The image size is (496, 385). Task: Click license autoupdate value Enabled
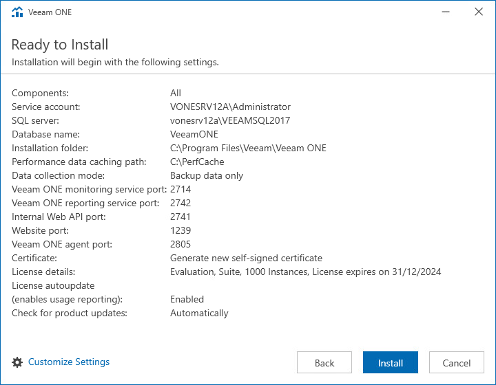tap(187, 300)
